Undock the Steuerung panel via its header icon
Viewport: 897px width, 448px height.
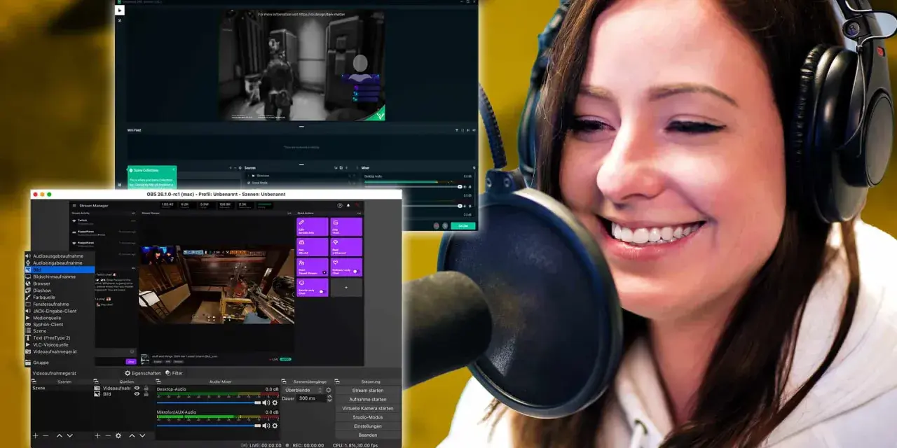pos(338,381)
